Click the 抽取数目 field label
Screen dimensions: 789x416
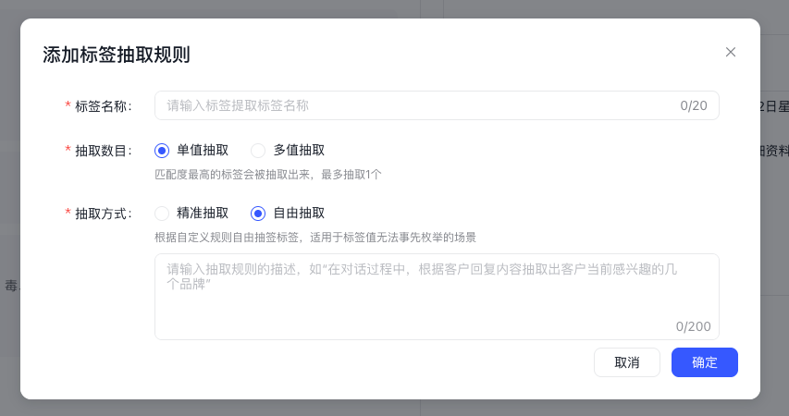pos(103,150)
